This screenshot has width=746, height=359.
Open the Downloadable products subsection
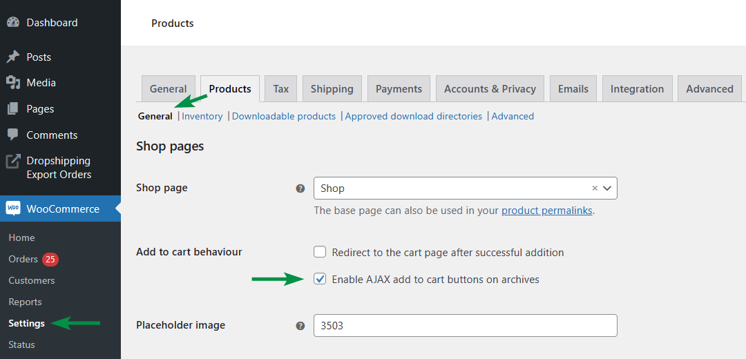[x=284, y=116]
